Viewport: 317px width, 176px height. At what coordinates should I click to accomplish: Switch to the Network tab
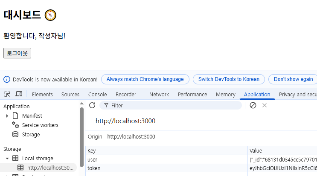159,95
